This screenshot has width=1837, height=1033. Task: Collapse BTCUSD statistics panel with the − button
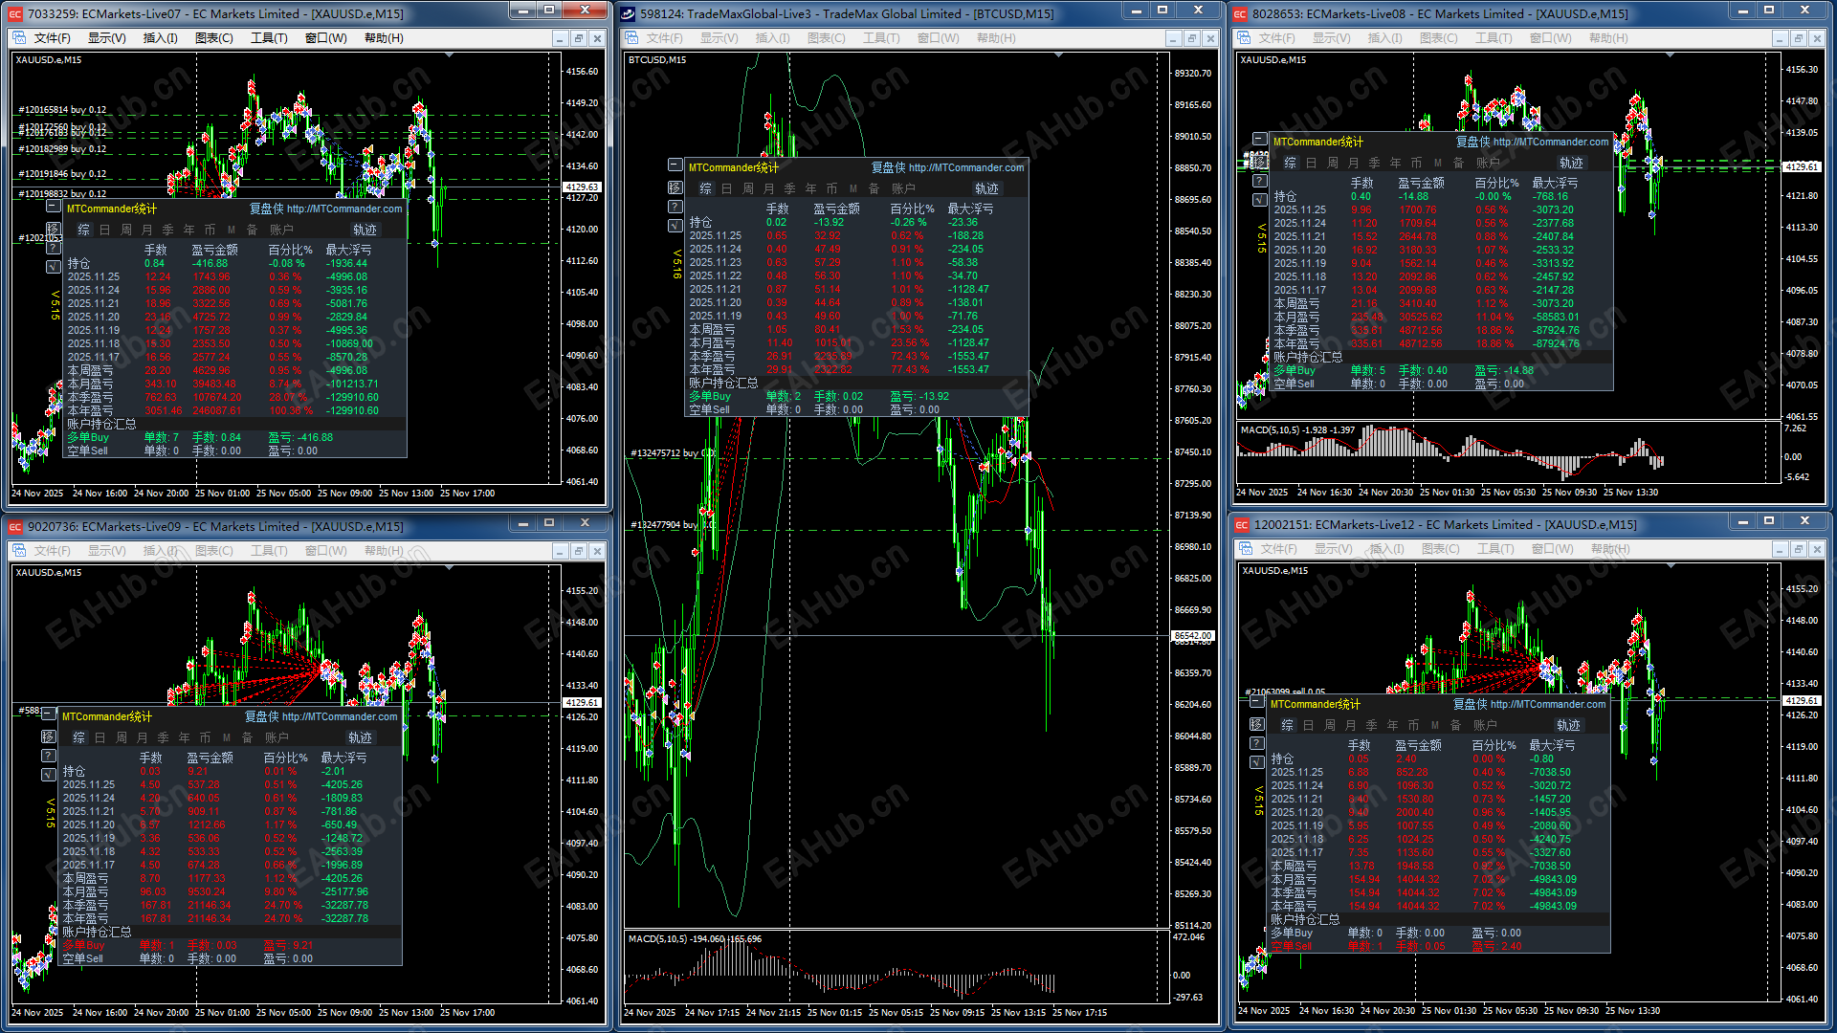(x=675, y=165)
